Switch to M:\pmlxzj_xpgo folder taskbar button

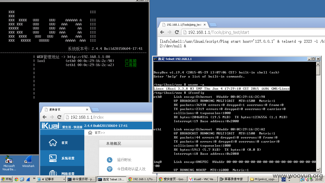(264, 179)
